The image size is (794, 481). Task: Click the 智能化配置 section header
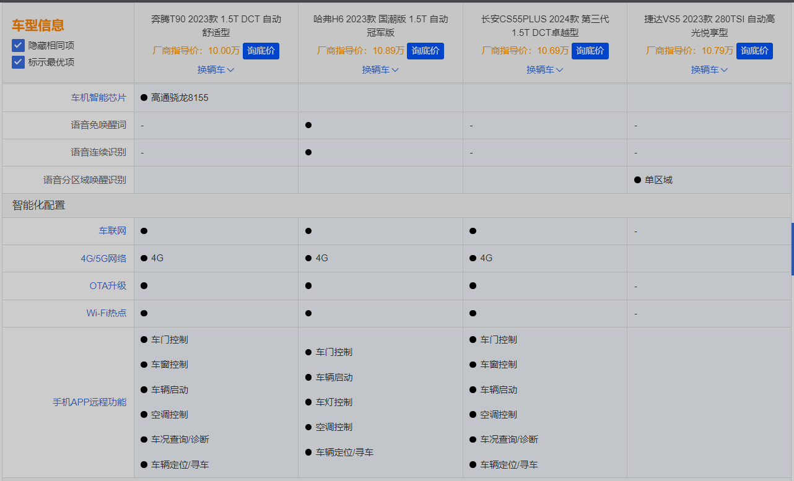click(38, 205)
